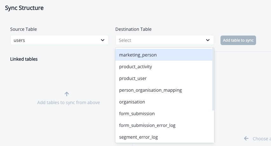Open the Destination Table Select field
Viewport: 271px width, 146px height.
[165, 40]
